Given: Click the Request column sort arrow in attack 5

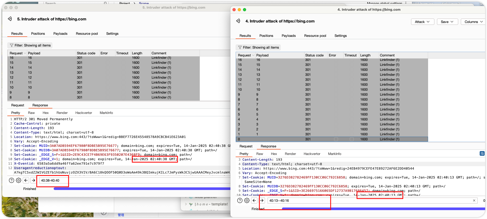Looking at the screenshot, I should coord(25,53).
